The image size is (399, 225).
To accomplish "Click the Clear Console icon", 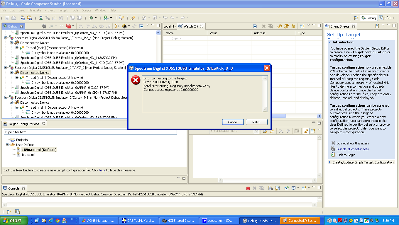I will [x=270, y=188].
